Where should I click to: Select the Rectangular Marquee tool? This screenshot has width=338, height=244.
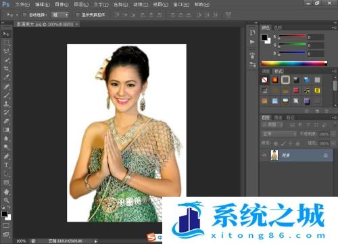point(6,43)
